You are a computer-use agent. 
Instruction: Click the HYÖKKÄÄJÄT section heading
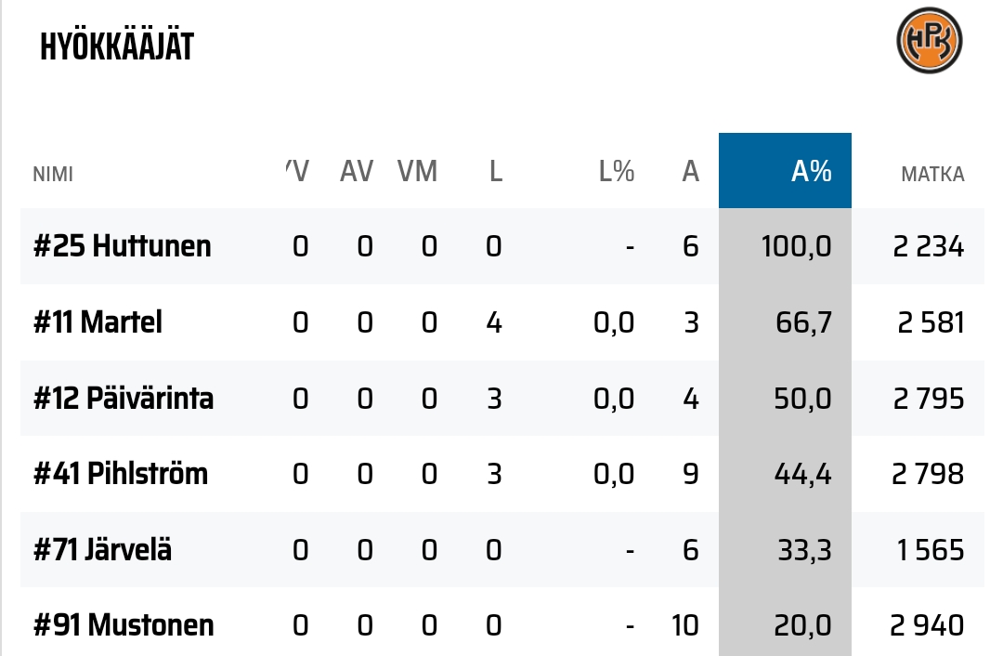[x=117, y=47]
